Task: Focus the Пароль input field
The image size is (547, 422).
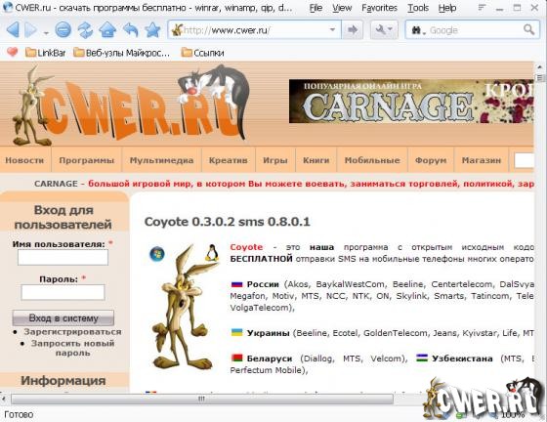Action: (63, 292)
